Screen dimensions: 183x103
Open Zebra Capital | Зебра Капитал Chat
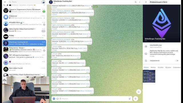click(24, 30)
